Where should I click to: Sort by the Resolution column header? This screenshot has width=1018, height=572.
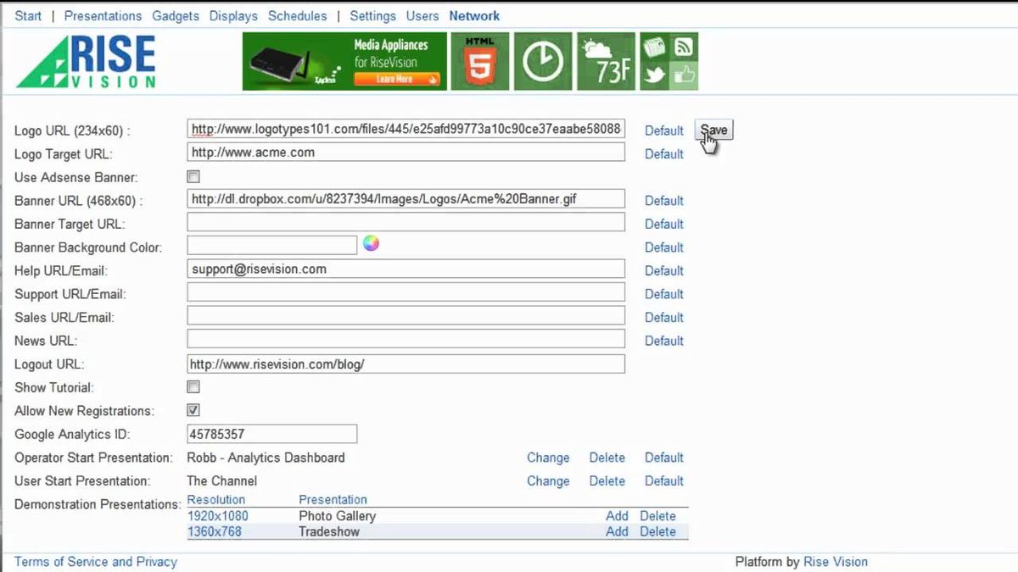216,500
